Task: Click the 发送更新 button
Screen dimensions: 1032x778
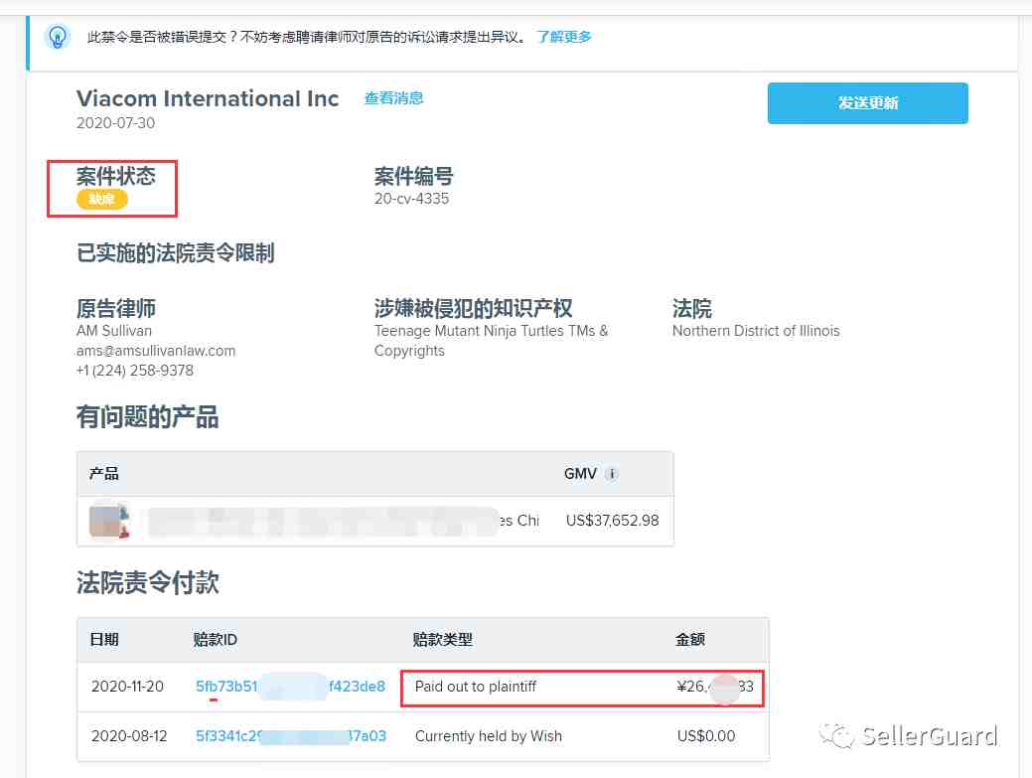Action: pos(867,103)
